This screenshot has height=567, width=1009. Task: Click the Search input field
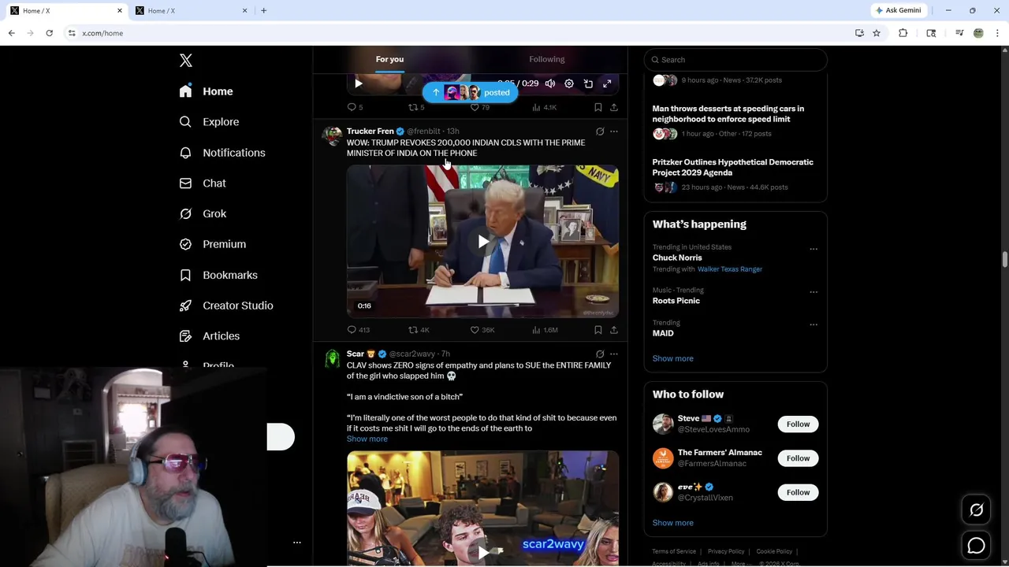[x=735, y=60]
